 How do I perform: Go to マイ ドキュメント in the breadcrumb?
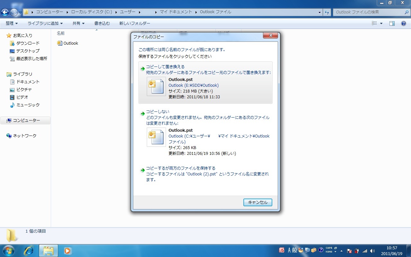click(176, 12)
